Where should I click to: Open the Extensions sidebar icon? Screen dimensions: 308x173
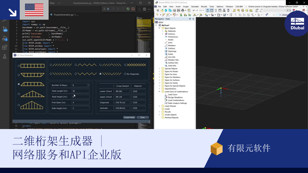(5, 47)
